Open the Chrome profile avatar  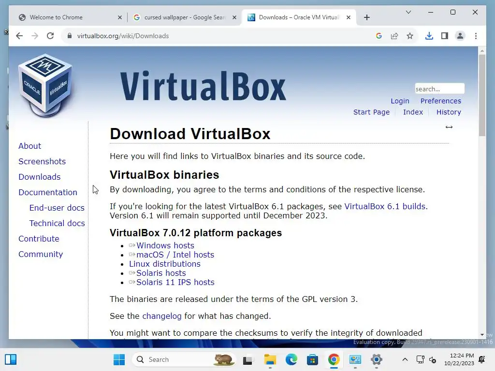click(460, 36)
